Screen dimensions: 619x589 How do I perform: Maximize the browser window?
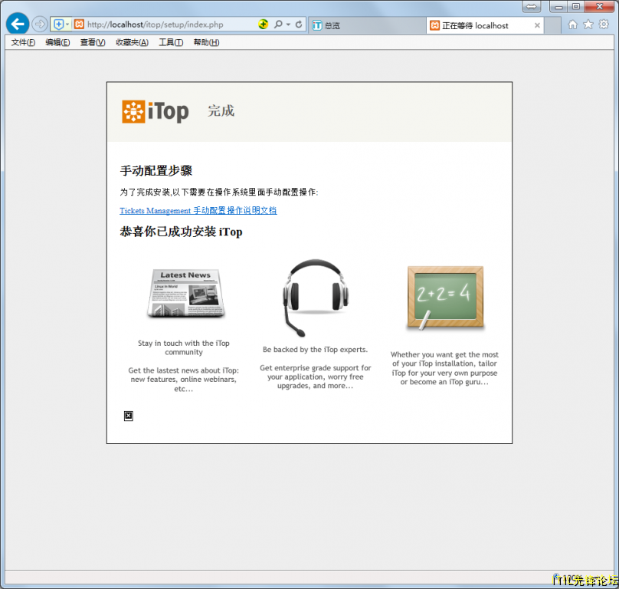point(576,6)
